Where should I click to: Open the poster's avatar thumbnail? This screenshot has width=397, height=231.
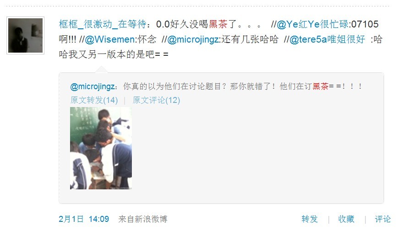[25, 35]
